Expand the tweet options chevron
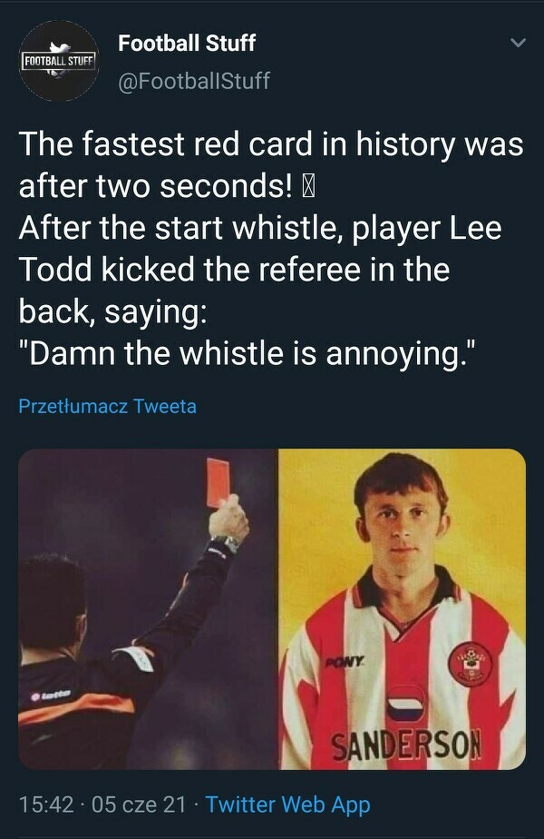544x839 pixels. 518,43
